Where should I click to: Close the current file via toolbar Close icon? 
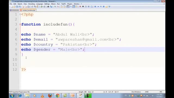click(23, 7)
